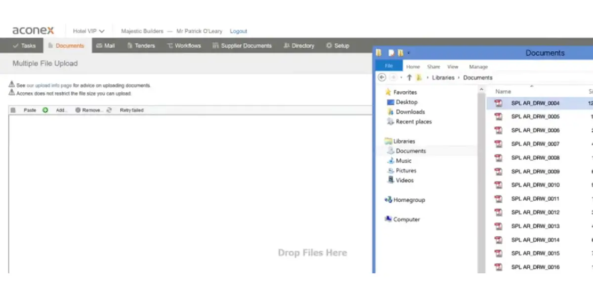Click the upload info page link
593x296 pixels.
pyautogui.click(x=49, y=85)
